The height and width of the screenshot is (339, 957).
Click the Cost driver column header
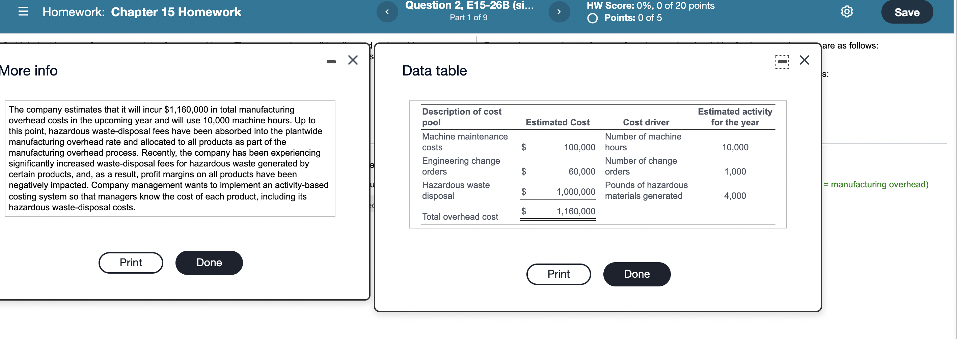pyautogui.click(x=646, y=122)
